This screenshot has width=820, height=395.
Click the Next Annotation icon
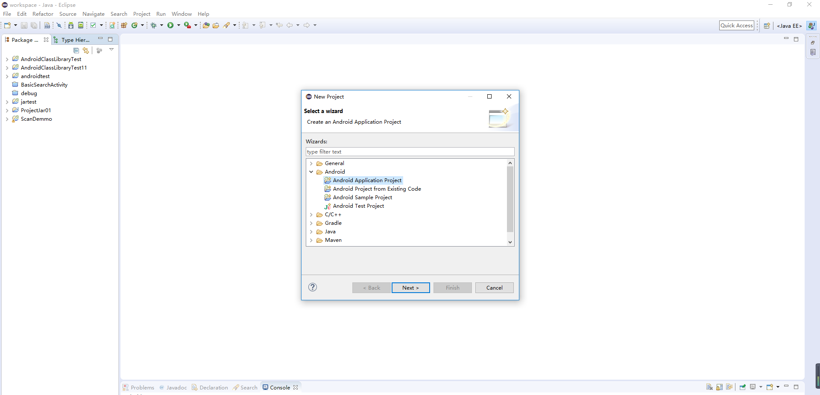246,26
